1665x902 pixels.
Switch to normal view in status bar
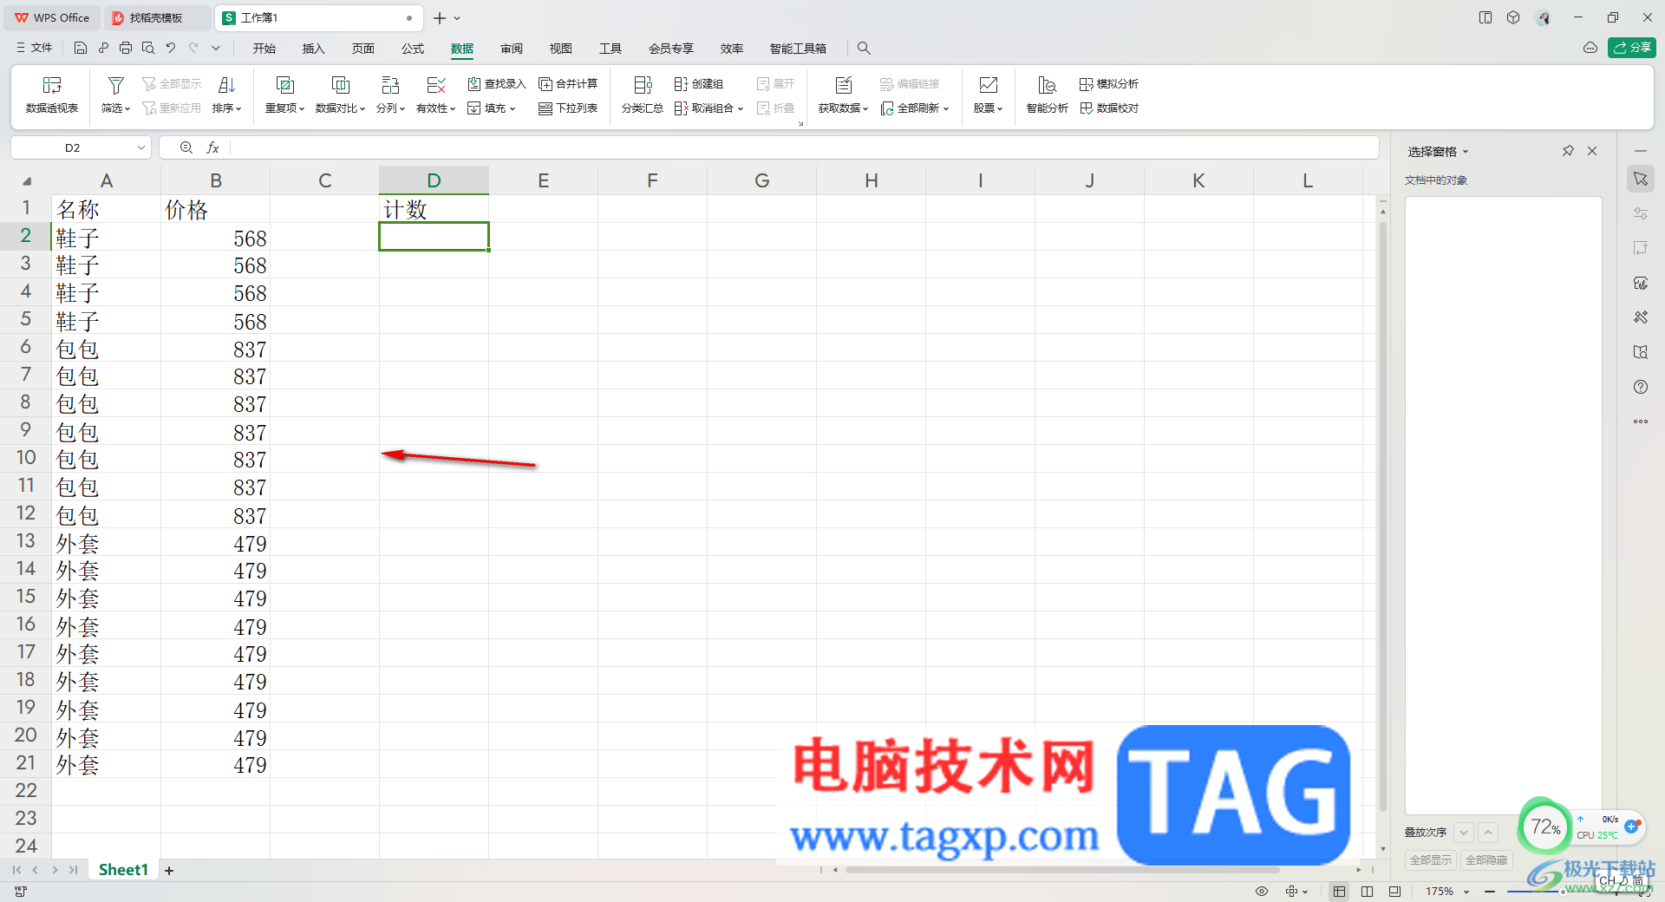(1340, 892)
